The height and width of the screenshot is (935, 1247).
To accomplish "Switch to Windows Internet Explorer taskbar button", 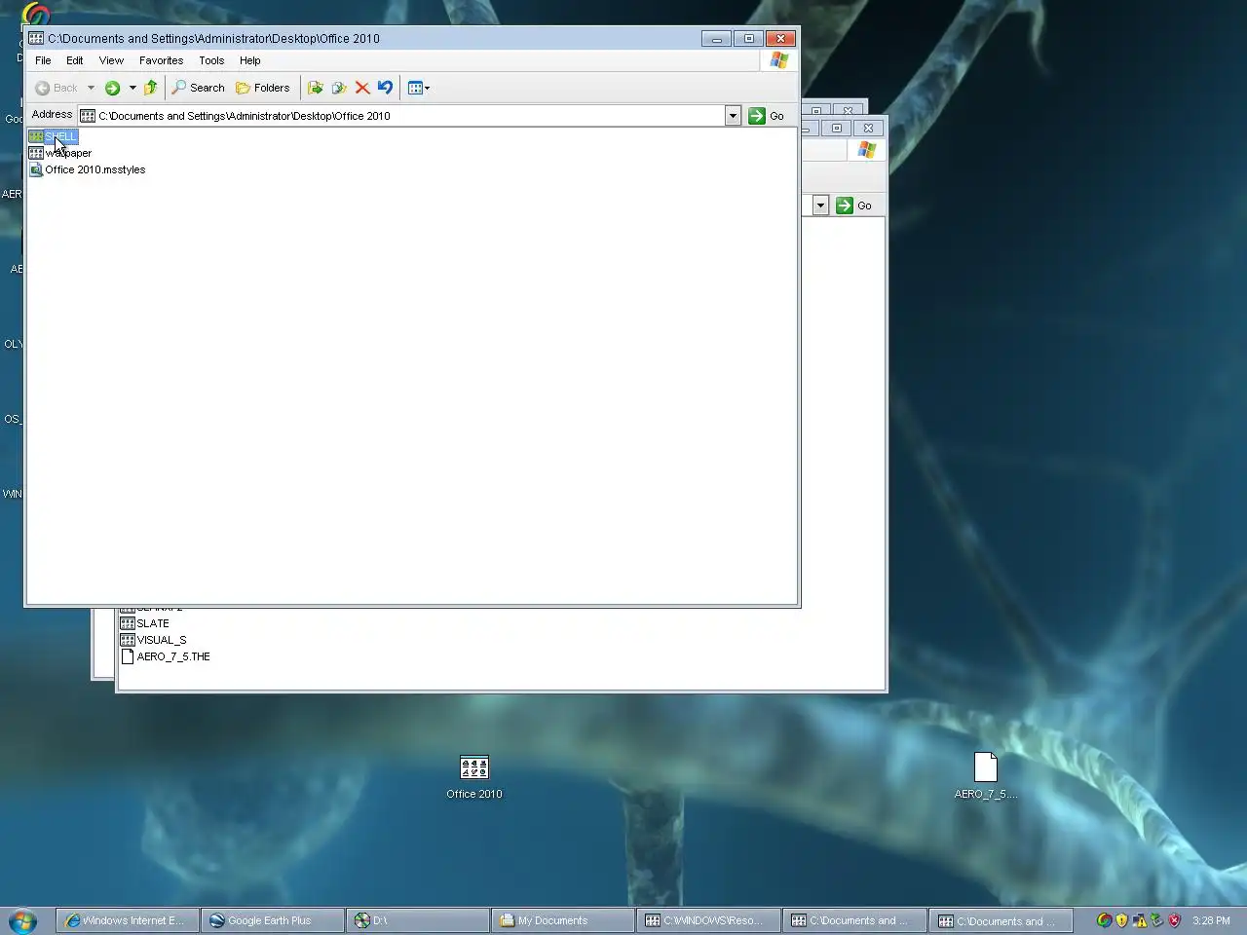I will 128,920.
